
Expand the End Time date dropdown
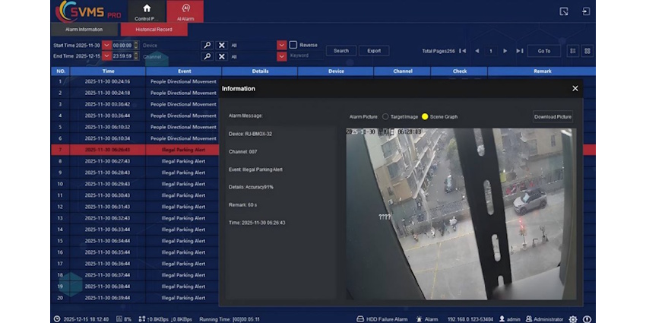tap(106, 56)
